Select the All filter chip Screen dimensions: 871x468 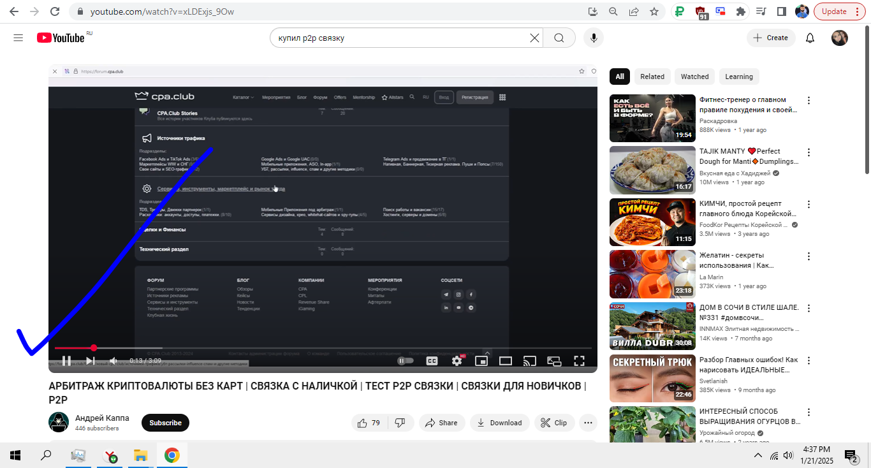pos(620,77)
